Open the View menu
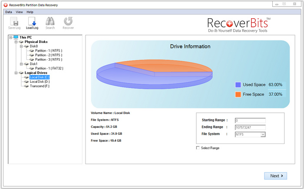The image size is (304, 189). click(x=19, y=12)
